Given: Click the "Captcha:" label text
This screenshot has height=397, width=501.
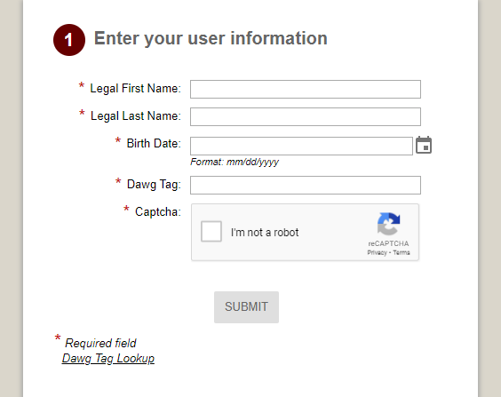Looking at the screenshot, I should tap(158, 211).
